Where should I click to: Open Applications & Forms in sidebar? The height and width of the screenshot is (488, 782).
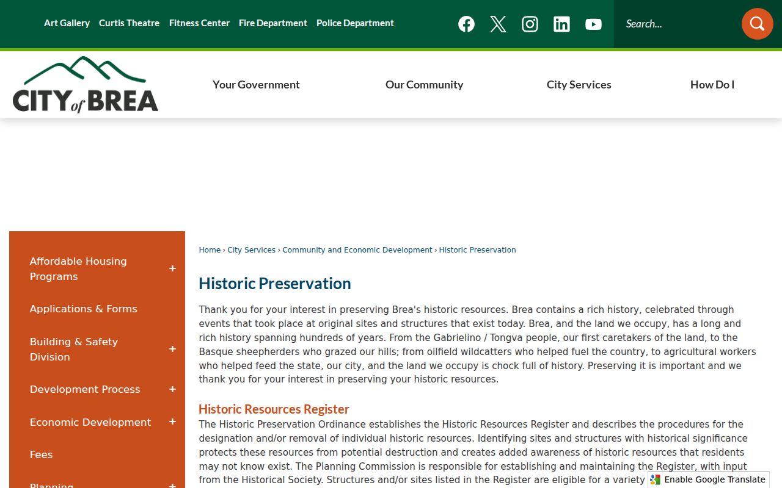click(x=84, y=309)
